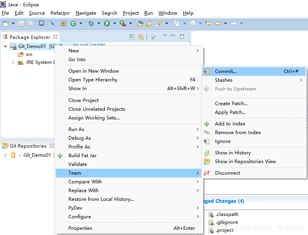Select Show in Repositories View item

coord(254,162)
